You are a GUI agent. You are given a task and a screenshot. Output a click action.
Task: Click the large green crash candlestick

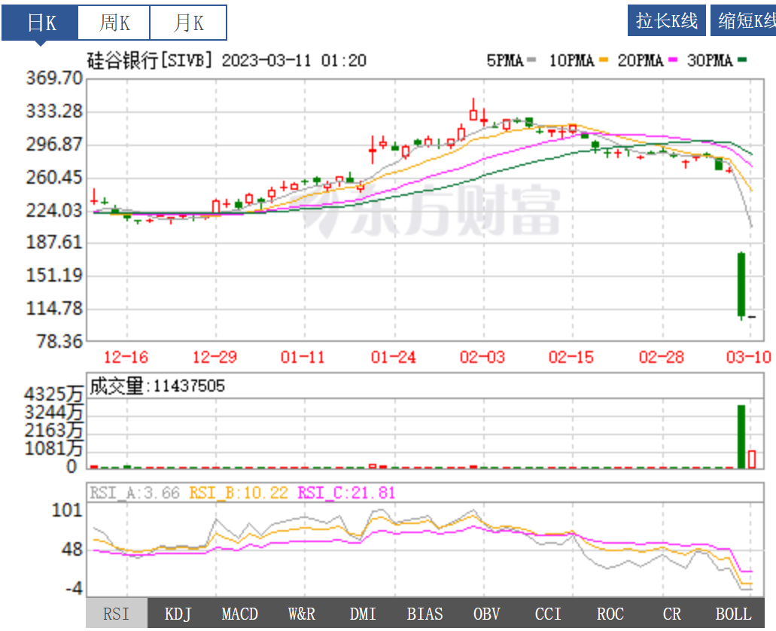741,285
